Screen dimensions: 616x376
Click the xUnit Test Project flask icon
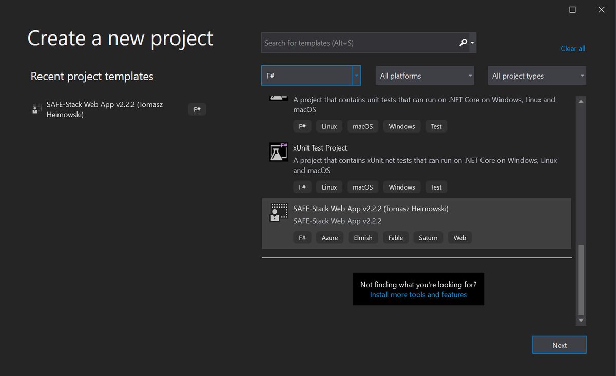[x=279, y=152]
